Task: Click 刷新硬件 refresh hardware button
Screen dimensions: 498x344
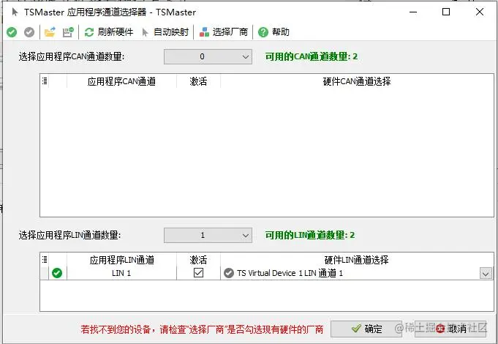Action: tap(109, 32)
